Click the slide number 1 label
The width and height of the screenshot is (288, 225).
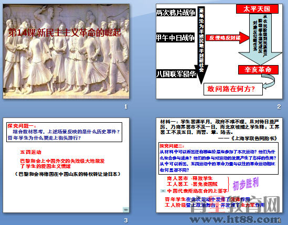(125, 106)
